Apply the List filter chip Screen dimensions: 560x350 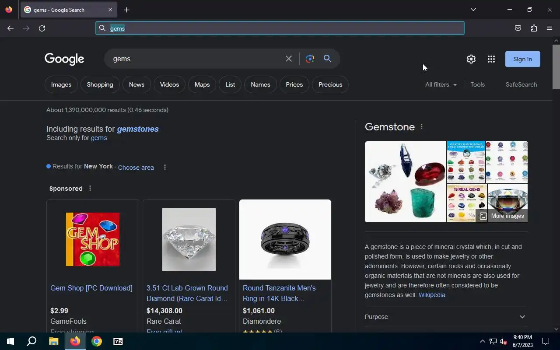(230, 84)
